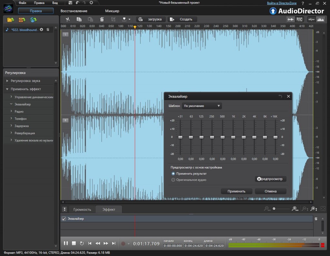Open the Шаблон preset dropdown
The image size is (330, 256).
click(x=202, y=106)
